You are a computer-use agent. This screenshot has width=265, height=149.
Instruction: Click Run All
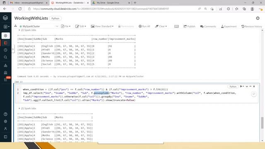coord(145,26)
